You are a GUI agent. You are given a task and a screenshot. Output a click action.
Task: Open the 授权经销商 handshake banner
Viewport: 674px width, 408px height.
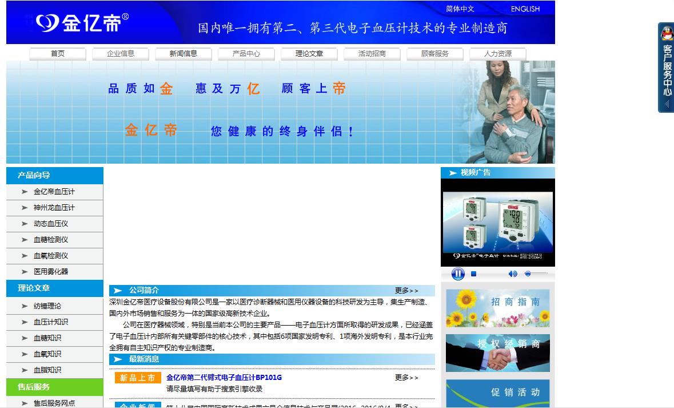coord(498,353)
